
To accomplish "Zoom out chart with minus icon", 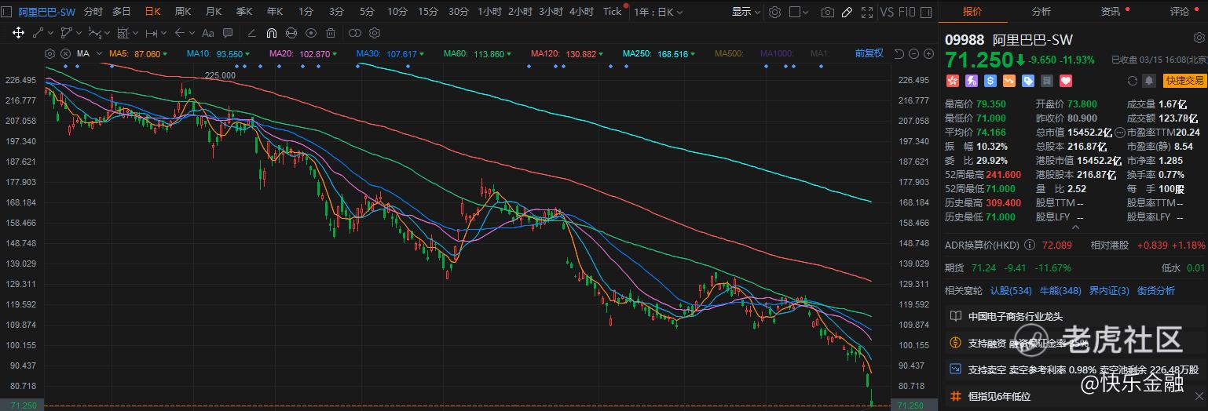I will [913, 53].
